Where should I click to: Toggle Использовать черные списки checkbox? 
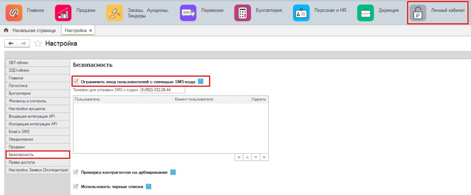click(76, 187)
